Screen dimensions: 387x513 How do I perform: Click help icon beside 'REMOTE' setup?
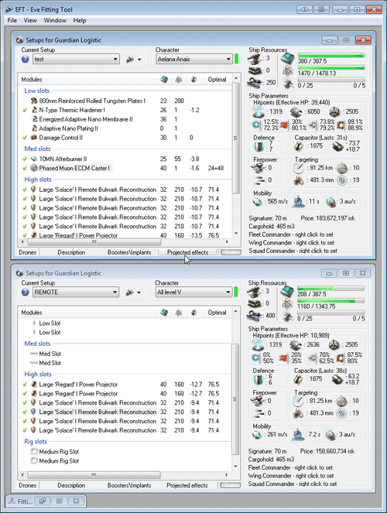pos(26,292)
